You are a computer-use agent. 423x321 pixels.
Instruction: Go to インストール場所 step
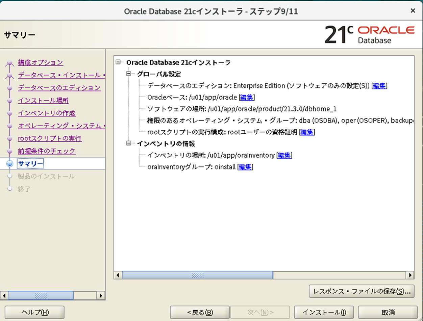43,100
